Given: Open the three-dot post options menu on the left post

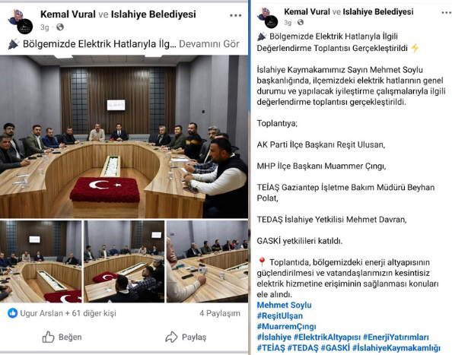Looking at the screenshot, I should point(236,15).
